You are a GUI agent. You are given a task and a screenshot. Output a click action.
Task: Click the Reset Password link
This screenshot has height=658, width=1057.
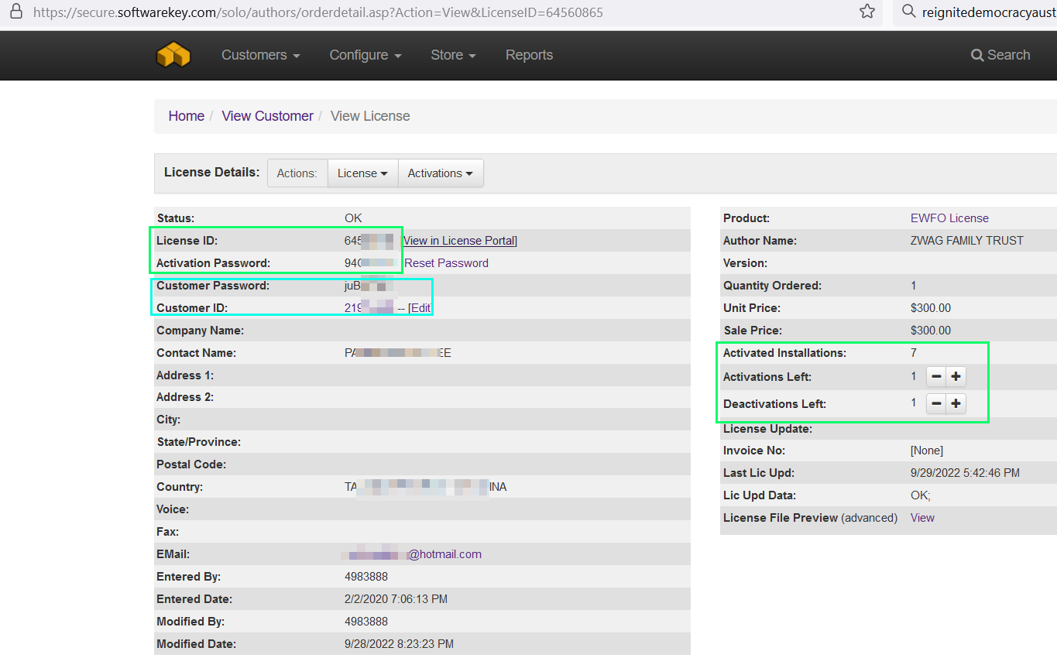pos(446,263)
